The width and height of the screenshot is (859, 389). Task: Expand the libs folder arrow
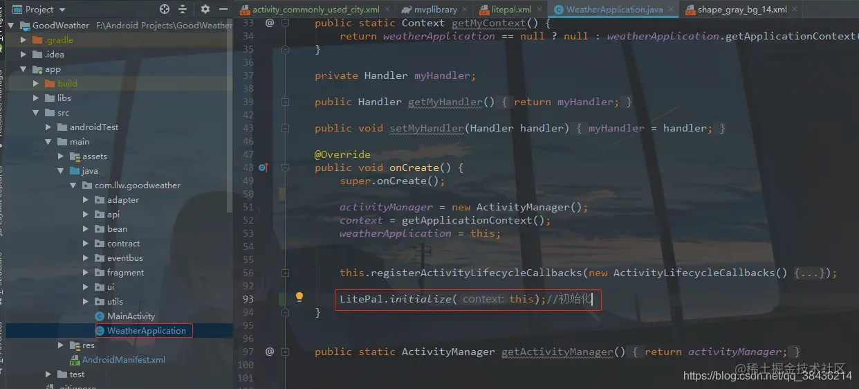coord(37,98)
